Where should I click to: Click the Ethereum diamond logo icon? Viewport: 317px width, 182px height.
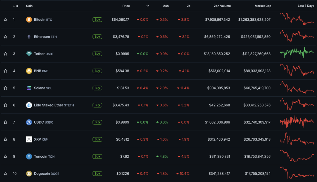point(29,37)
